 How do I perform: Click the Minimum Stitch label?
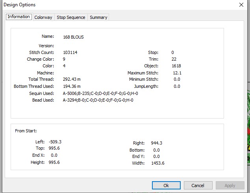(144, 79)
